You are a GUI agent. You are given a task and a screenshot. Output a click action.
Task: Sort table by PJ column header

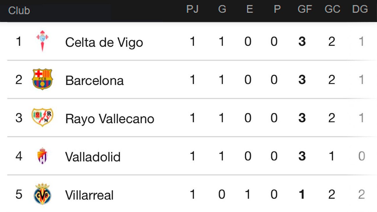click(192, 9)
